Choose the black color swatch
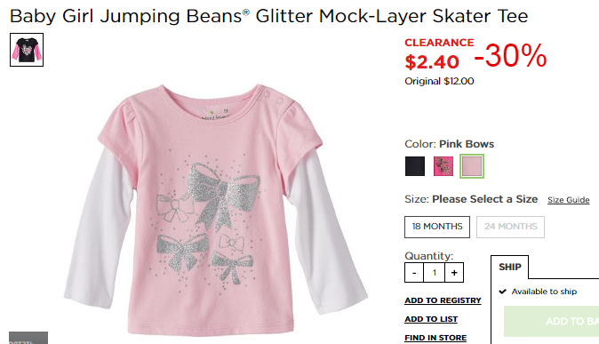 (415, 166)
